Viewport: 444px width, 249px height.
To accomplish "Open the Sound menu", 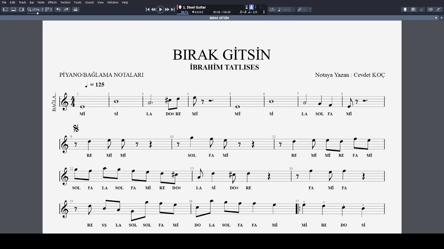I will click(89, 2).
